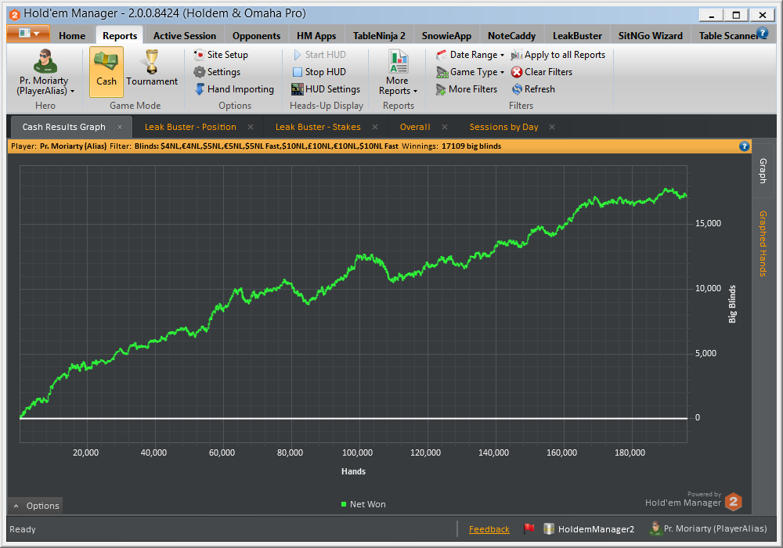Open the Game Type filter dropdown
Image resolution: width=783 pixels, height=548 pixels.
tap(470, 72)
